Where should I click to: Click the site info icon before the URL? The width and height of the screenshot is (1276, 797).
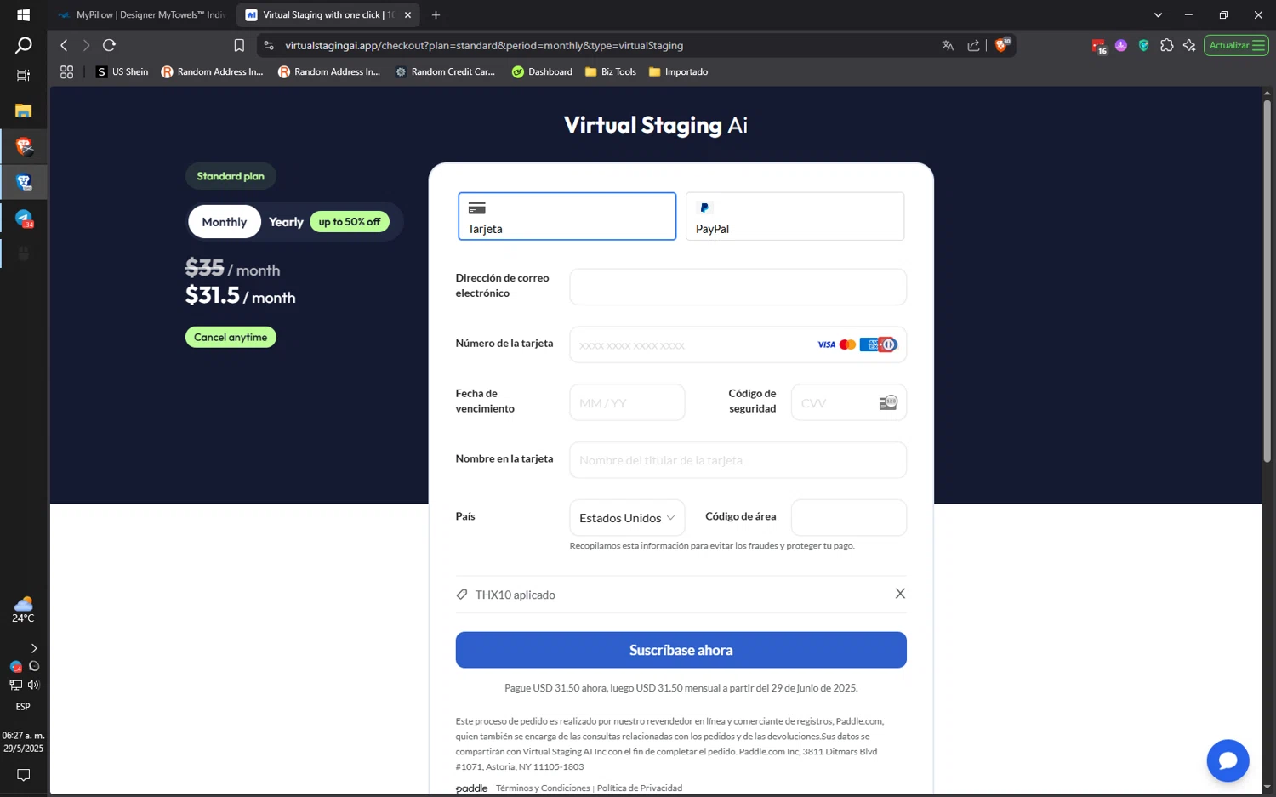pyautogui.click(x=269, y=46)
